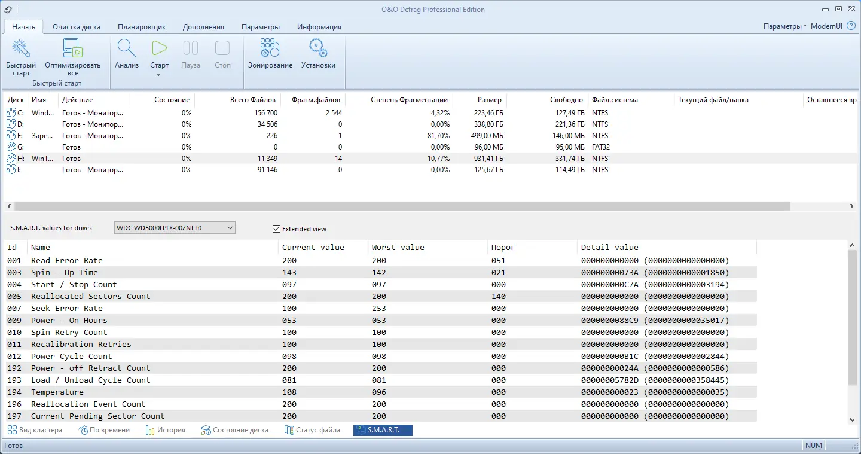861x454 pixels.
Task: Click the Optimize All (Оптимизировать все) icon
Action: pos(72,49)
